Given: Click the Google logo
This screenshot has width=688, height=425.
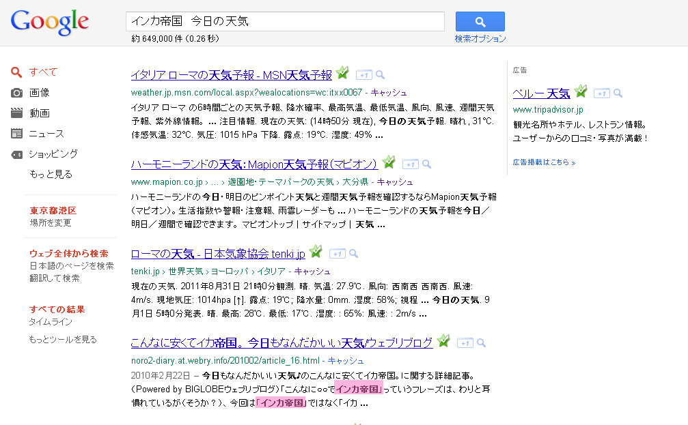Looking at the screenshot, I should (50, 23).
